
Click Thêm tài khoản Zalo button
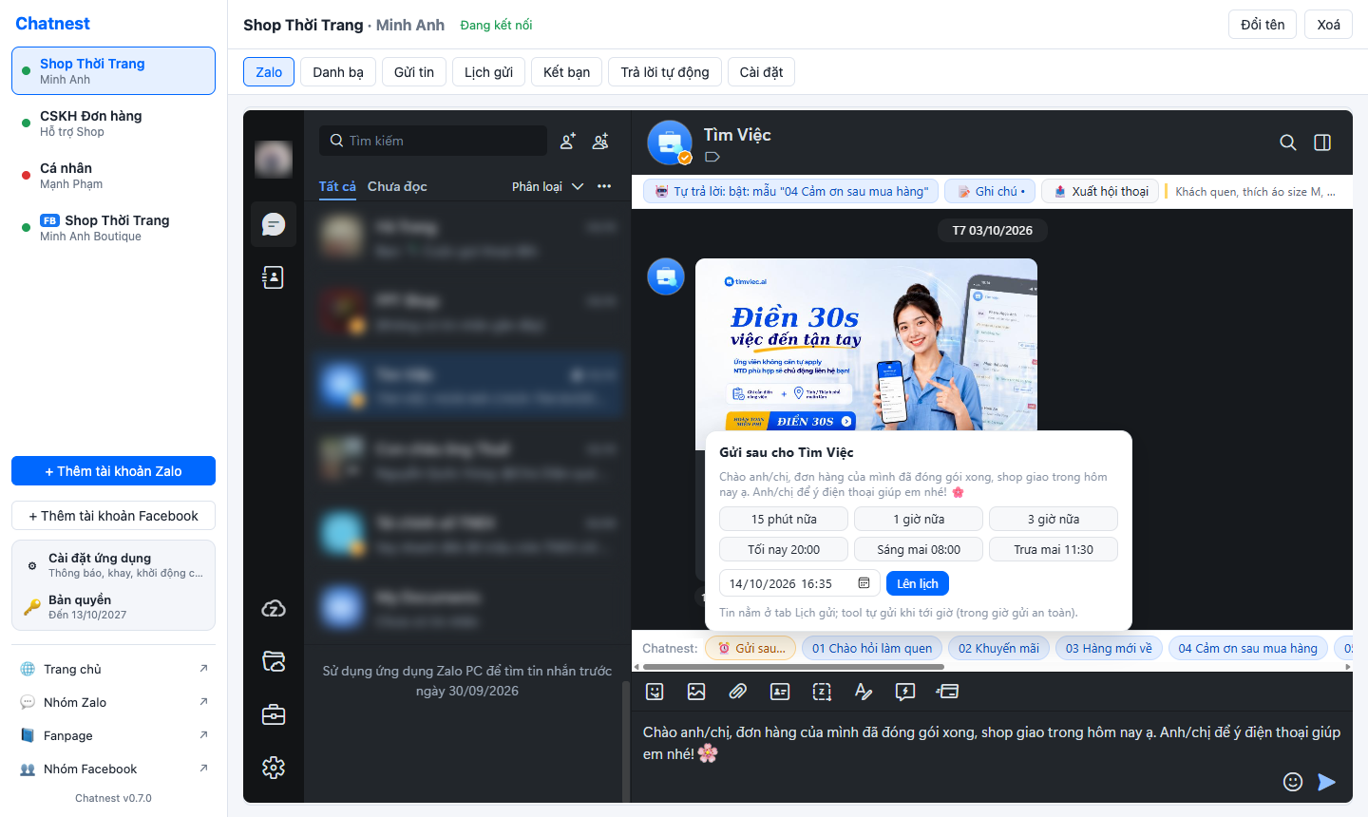[113, 471]
